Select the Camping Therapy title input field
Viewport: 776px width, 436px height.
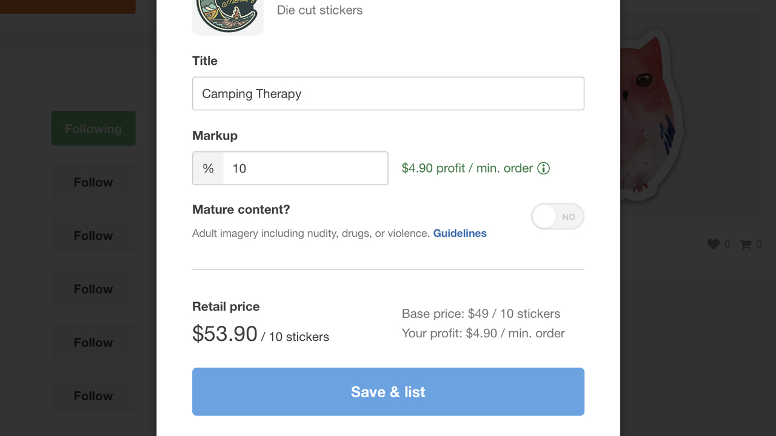388,93
